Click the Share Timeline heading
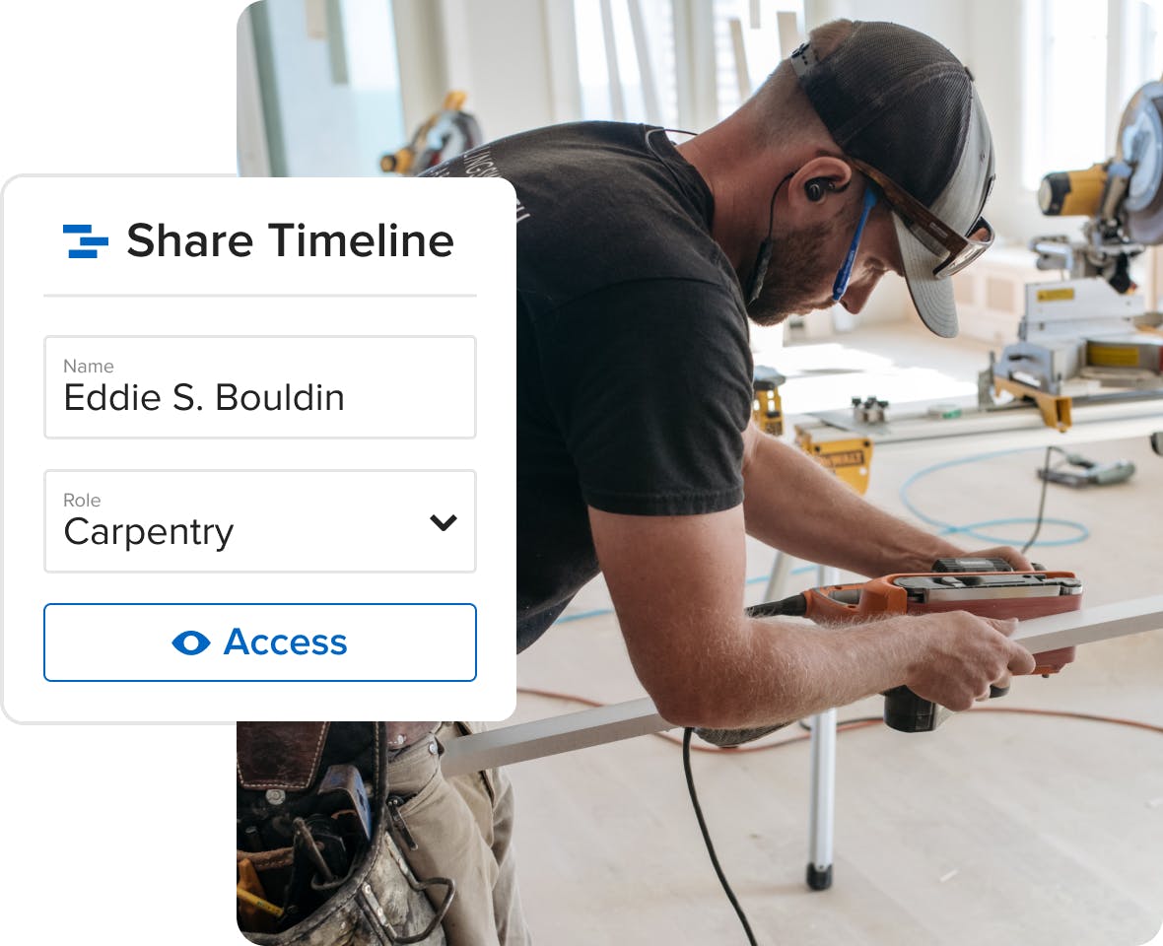1163x946 pixels. [x=290, y=241]
